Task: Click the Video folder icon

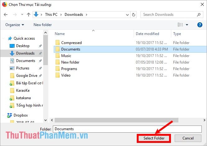Action: click(57, 75)
